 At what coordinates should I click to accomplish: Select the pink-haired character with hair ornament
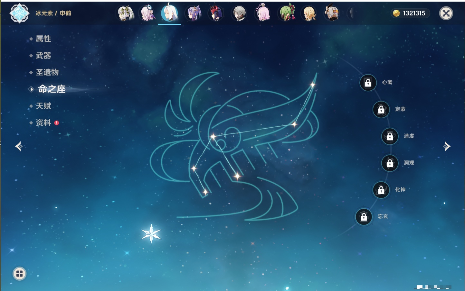coord(262,13)
